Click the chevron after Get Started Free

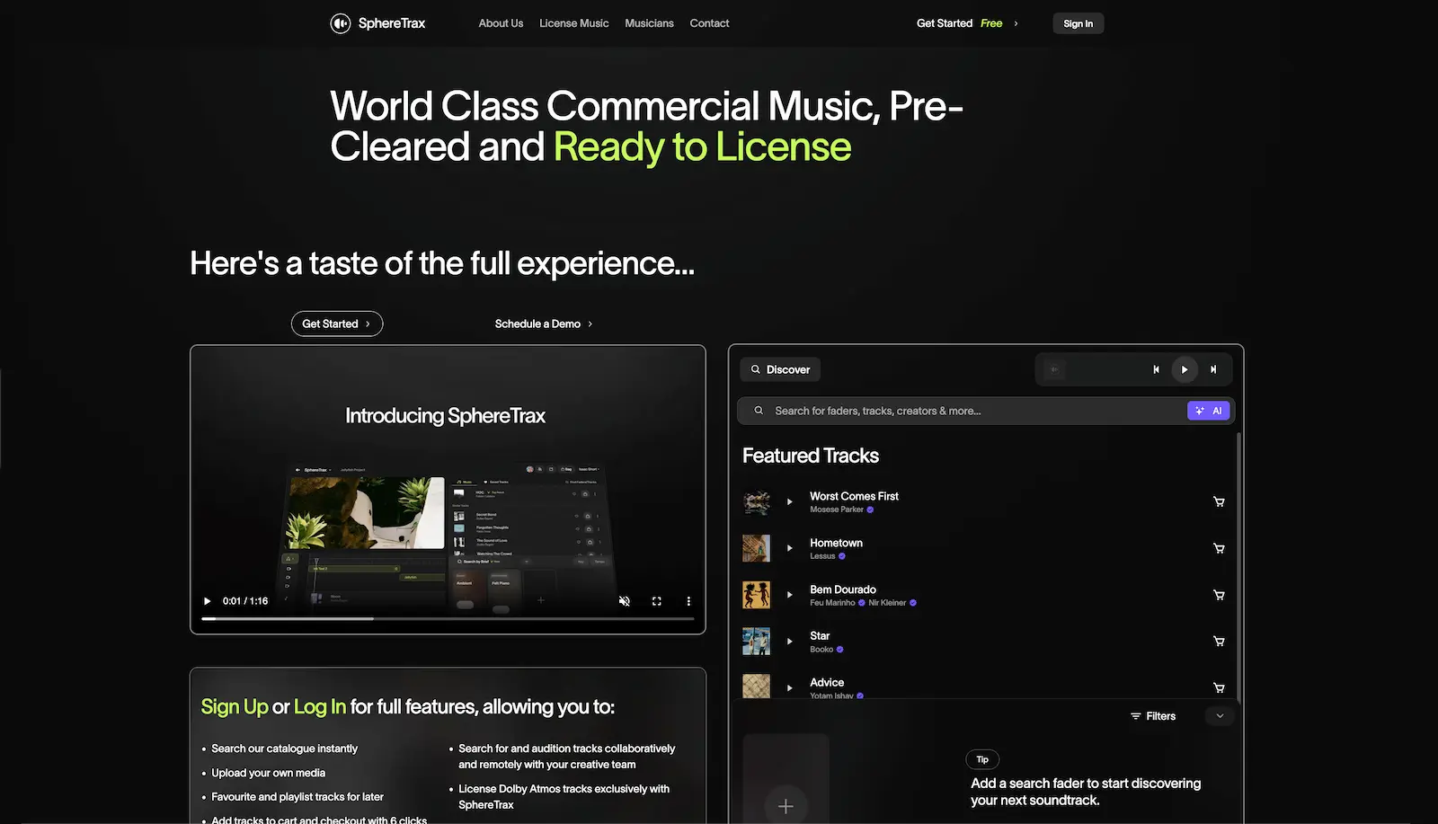(1016, 23)
